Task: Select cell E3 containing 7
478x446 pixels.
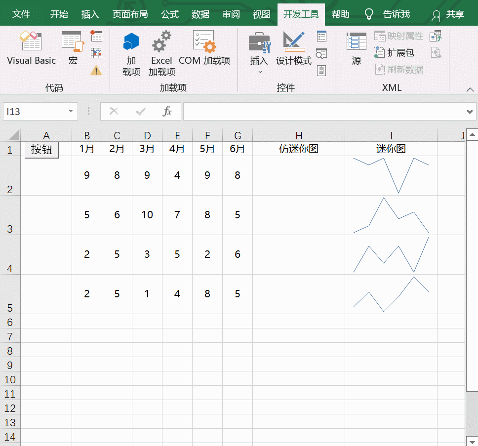Action: 177,215
